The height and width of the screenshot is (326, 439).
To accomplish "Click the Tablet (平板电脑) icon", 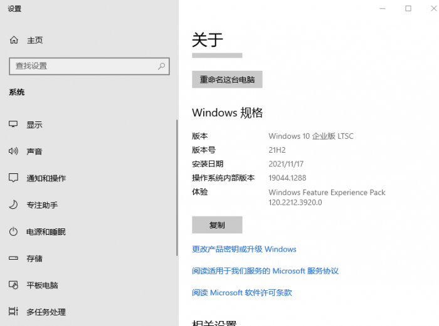I will (x=13, y=285).
